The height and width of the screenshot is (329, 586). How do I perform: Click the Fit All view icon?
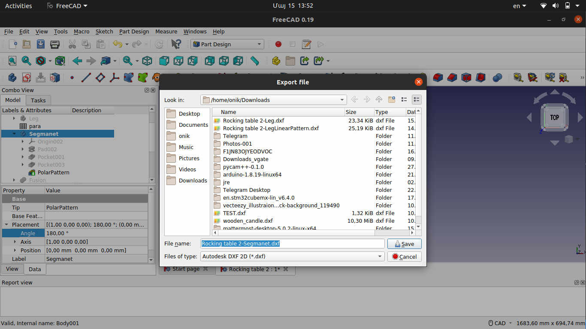point(12,61)
